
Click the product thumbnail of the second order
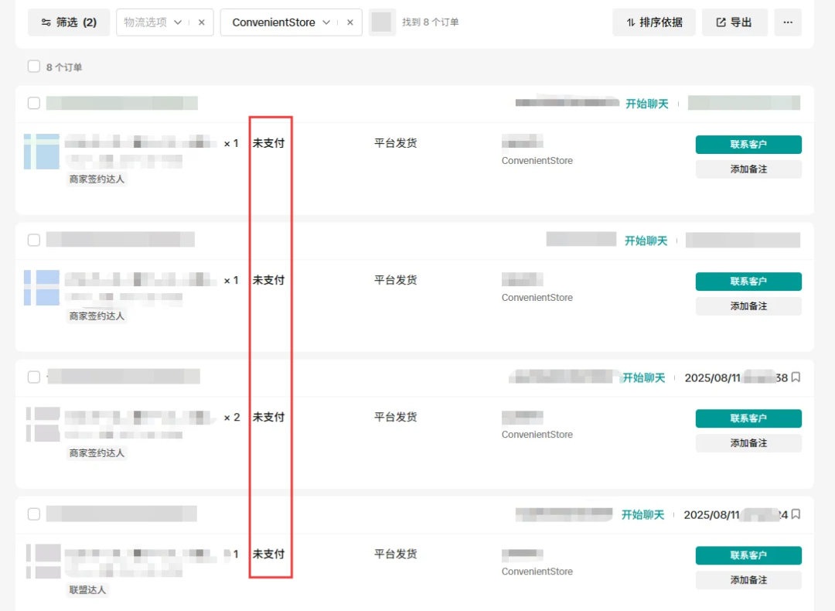coord(42,288)
